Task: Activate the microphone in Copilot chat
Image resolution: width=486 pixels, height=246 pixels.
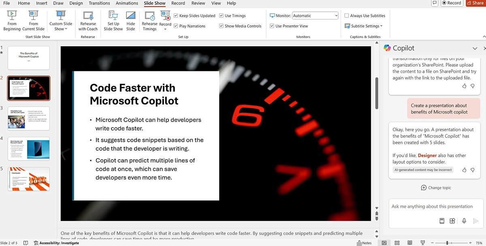Action: 464,220
